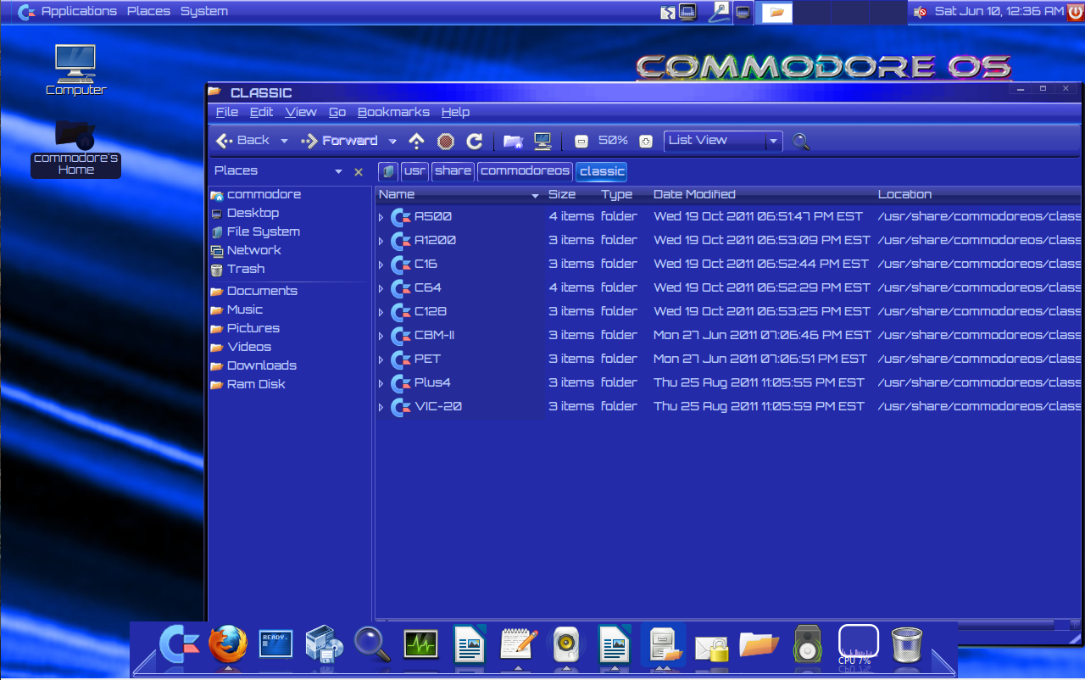Screen dimensions: 1085x680
Task: Open the Go menu
Action: [337, 112]
